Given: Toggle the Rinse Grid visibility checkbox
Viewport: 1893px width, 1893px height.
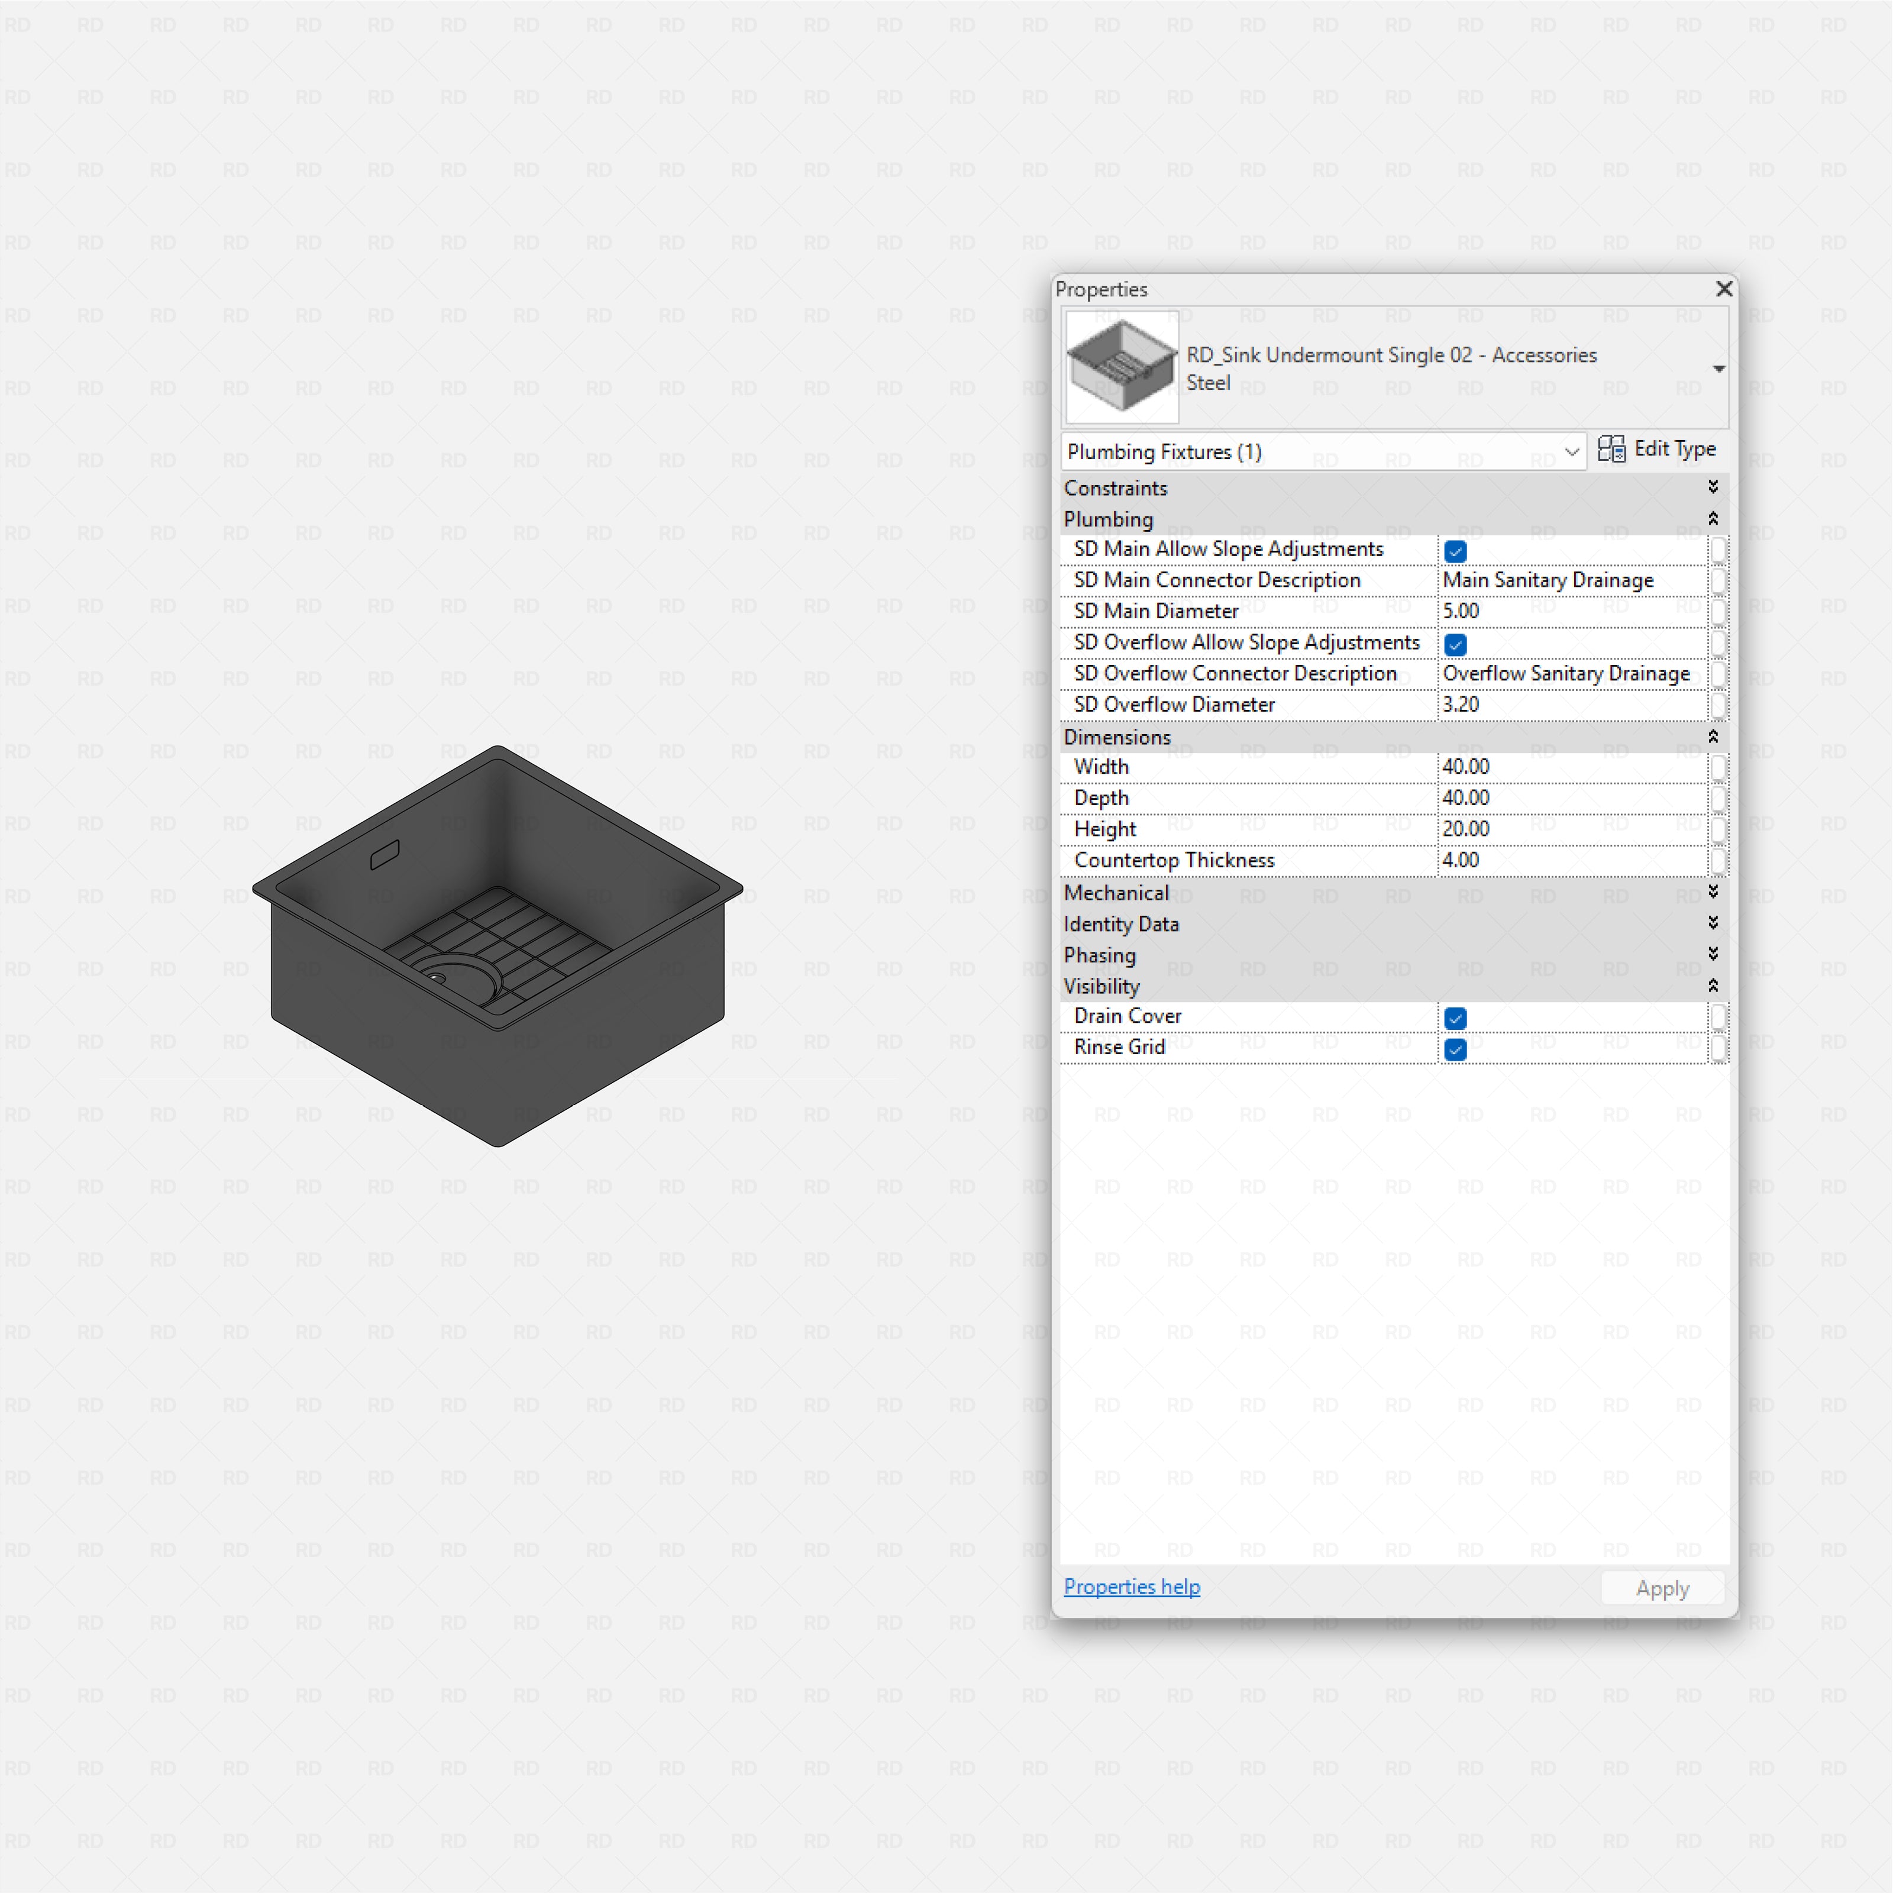Looking at the screenshot, I should pos(1455,1049).
